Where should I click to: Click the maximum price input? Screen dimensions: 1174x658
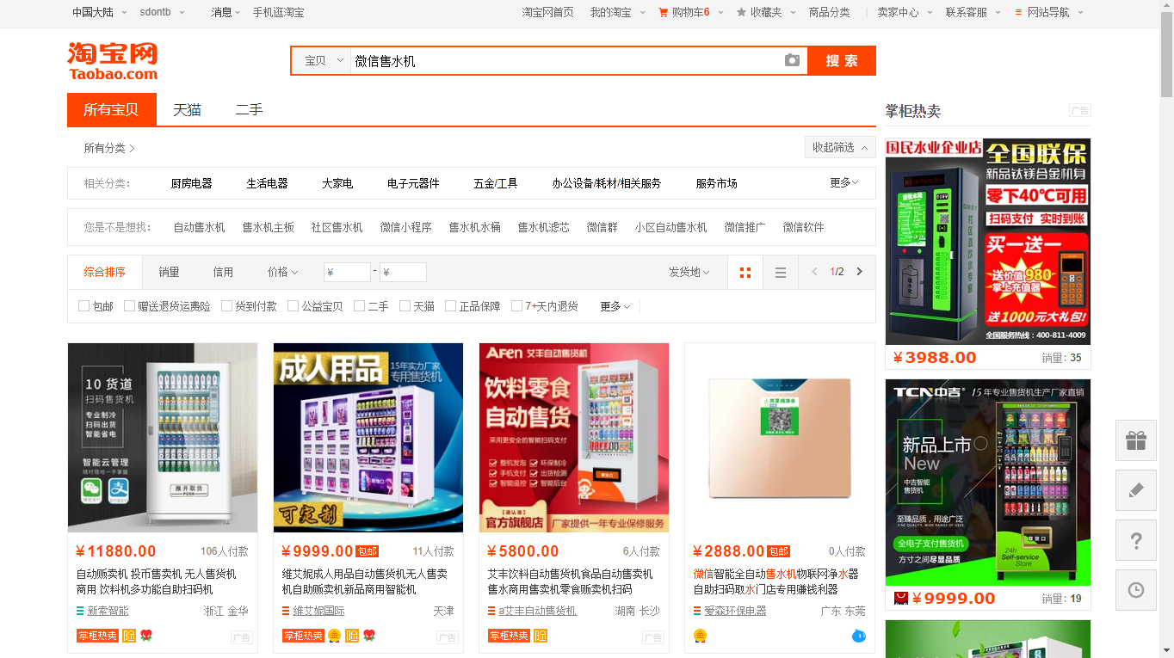pos(403,272)
